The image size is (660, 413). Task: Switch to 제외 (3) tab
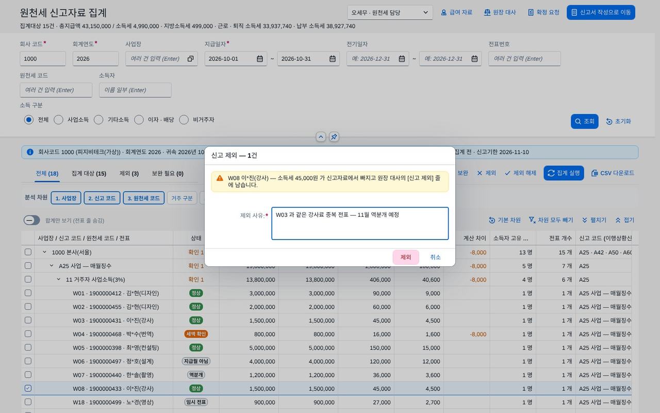coord(129,173)
